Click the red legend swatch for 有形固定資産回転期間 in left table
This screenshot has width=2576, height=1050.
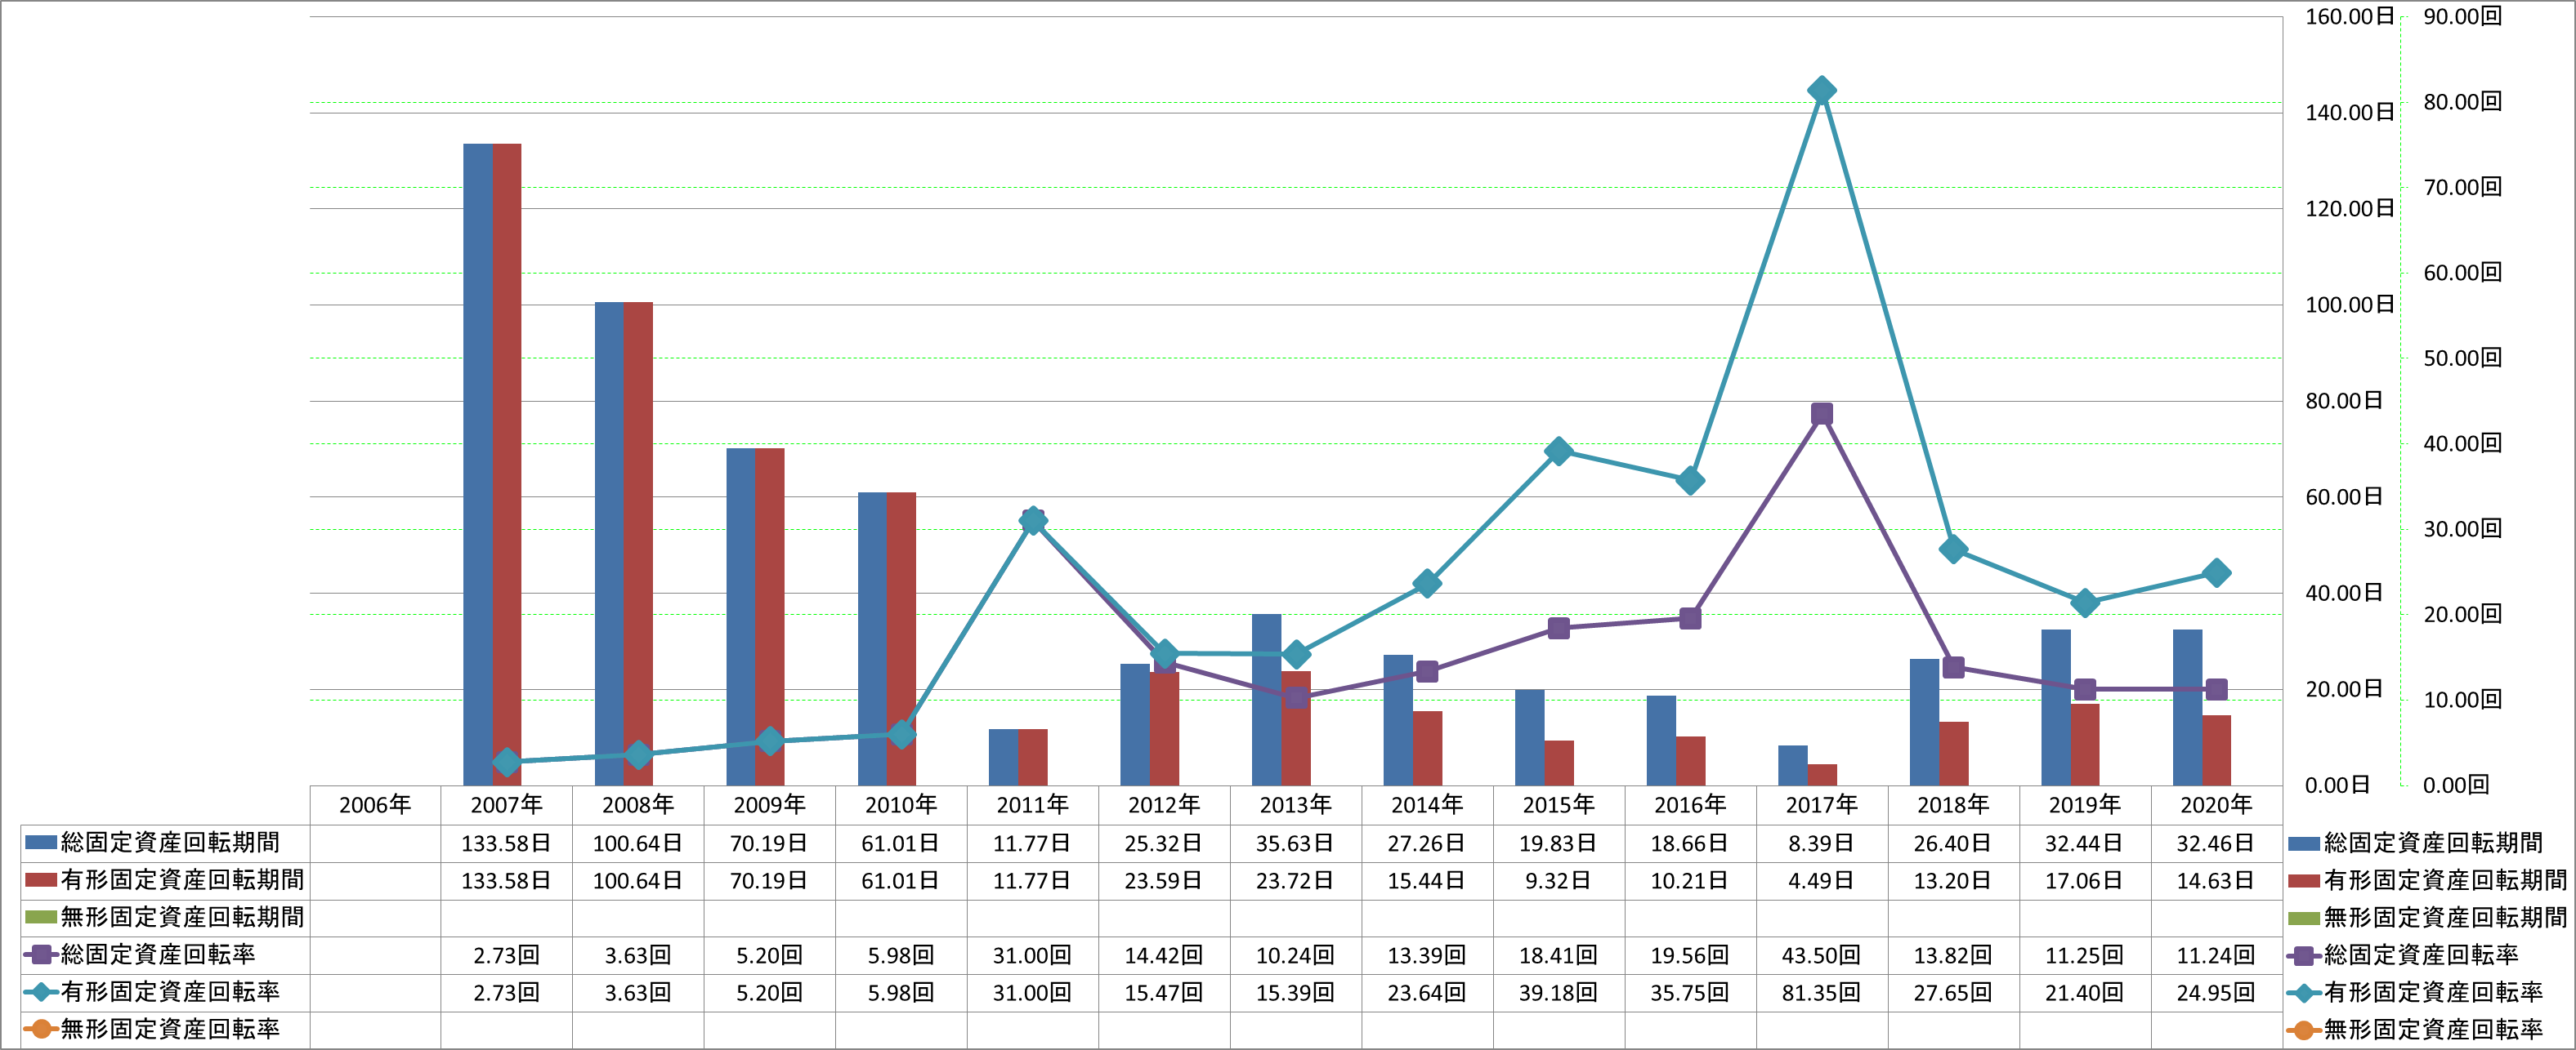coord(40,880)
